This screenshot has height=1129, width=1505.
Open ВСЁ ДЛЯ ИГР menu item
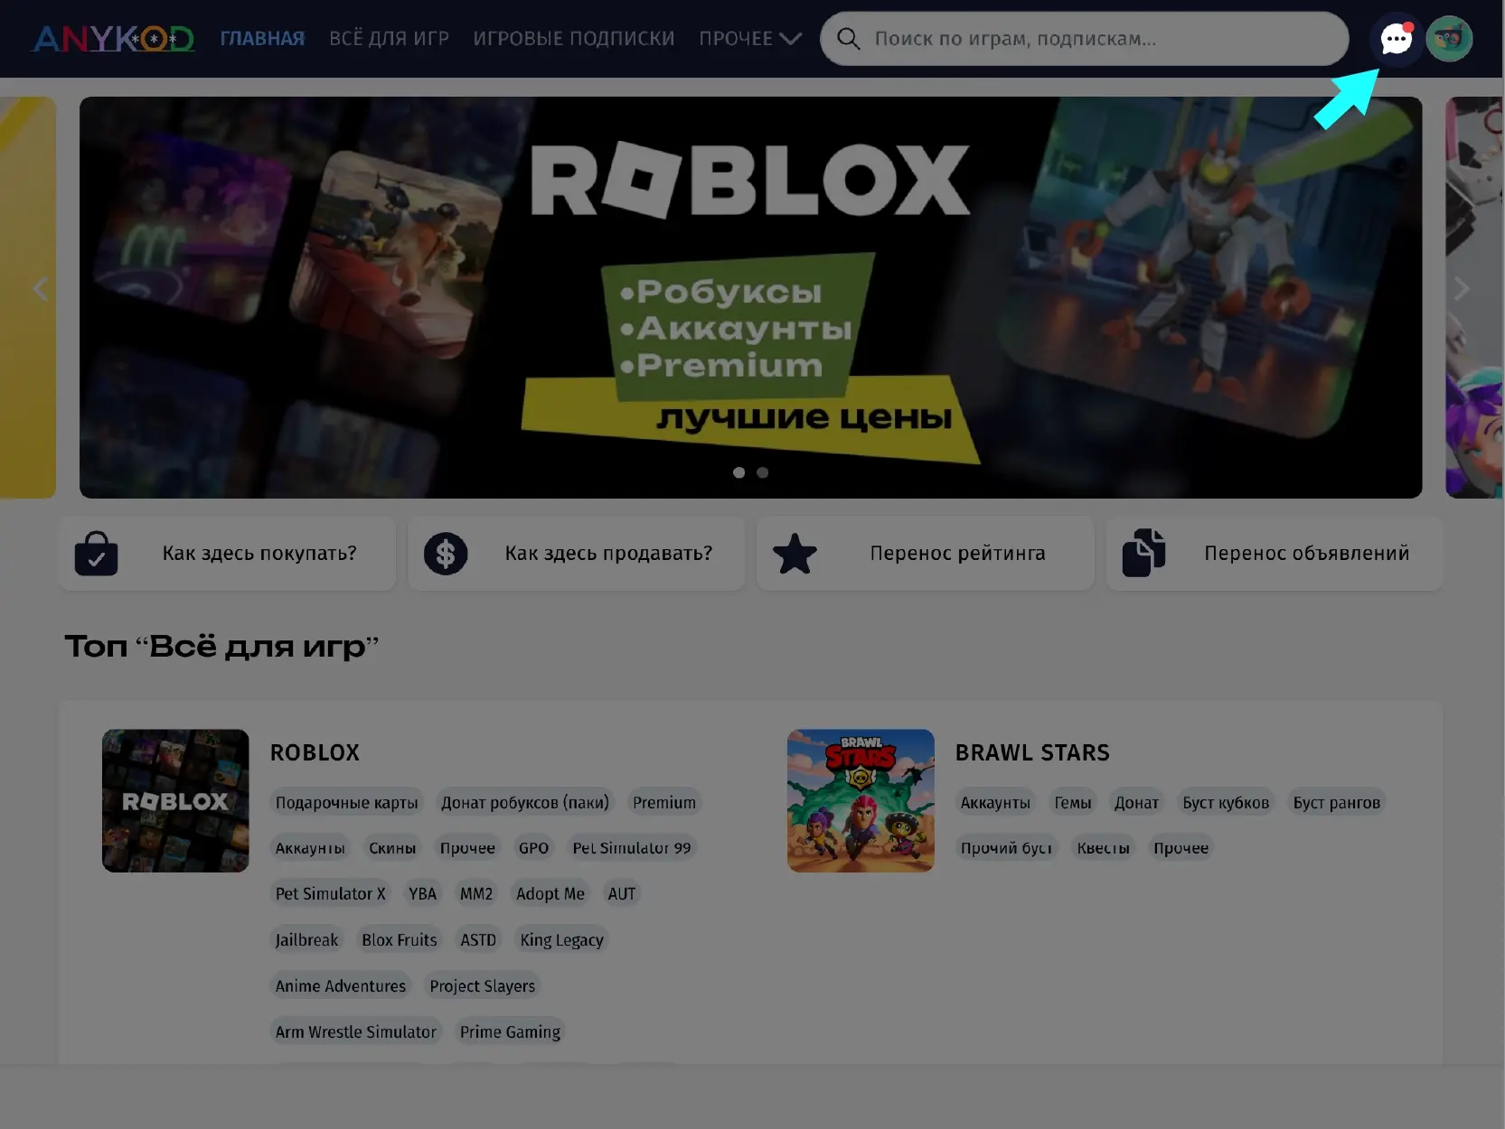point(389,39)
